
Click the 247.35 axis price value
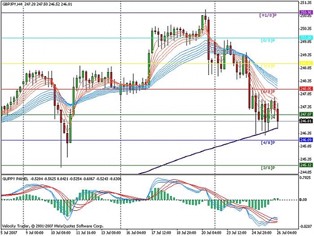pos(306,107)
